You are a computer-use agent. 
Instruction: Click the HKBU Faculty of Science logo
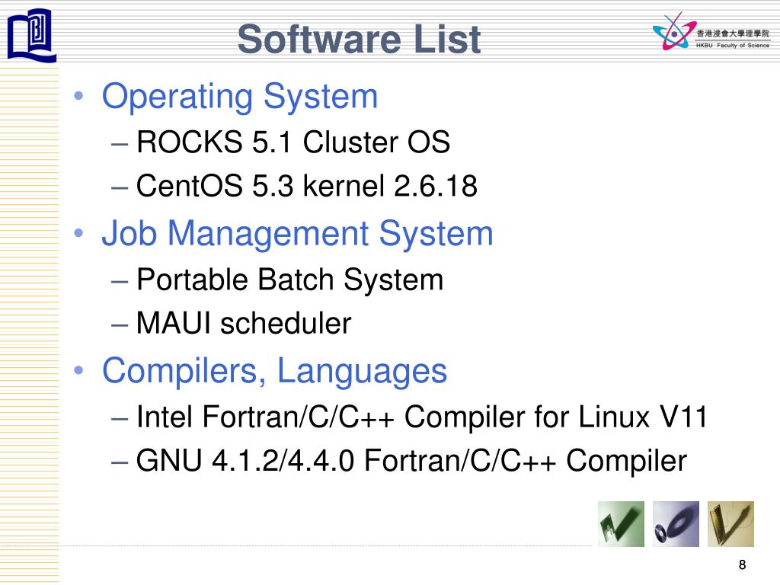711,31
